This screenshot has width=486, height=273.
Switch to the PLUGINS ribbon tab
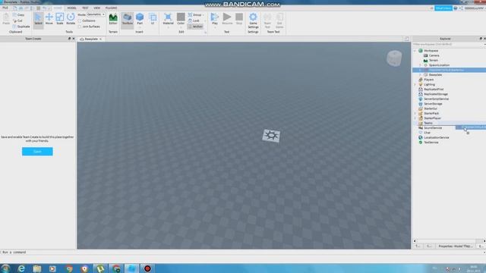coord(112,8)
